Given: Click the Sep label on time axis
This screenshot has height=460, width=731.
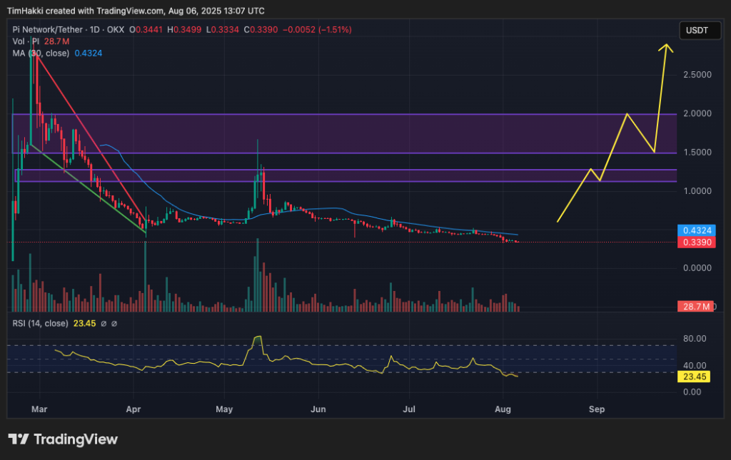Looking at the screenshot, I should pos(597,409).
